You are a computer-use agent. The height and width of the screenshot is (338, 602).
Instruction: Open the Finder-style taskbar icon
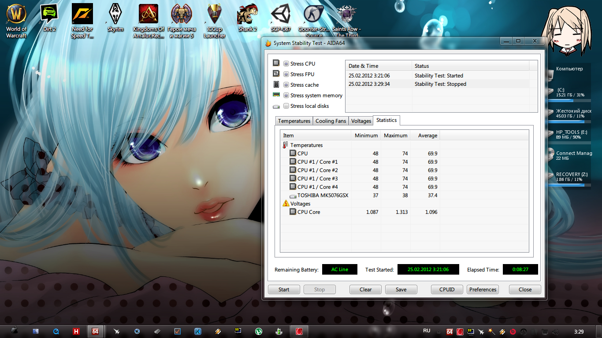coord(36,331)
